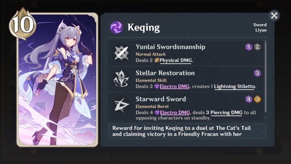Screen dimensions: 291x164
Task: Click Starward Sword's Electro cost 4 icon
Action: coord(249,99)
